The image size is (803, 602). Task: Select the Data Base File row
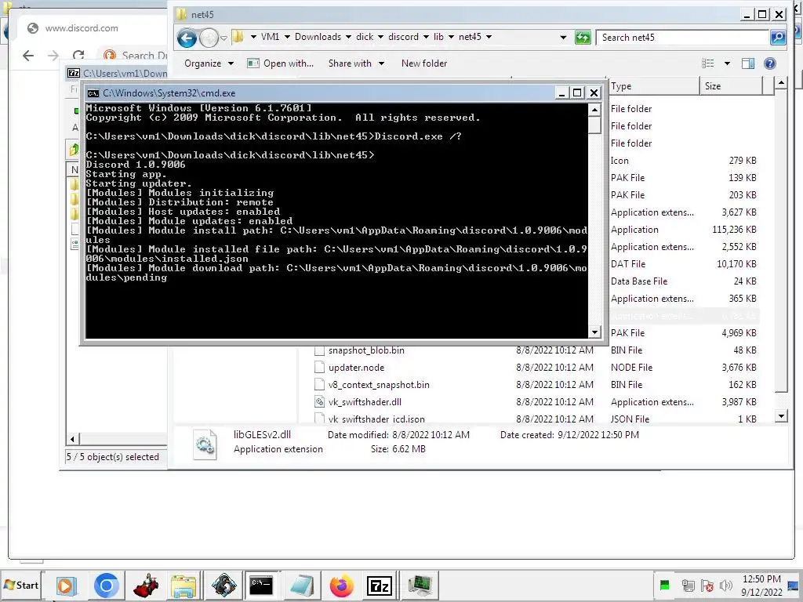[x=684, y=281]
